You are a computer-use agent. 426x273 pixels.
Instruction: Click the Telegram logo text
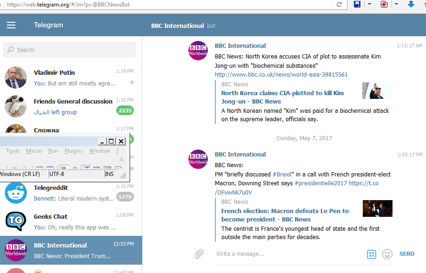tap(48, 25)
